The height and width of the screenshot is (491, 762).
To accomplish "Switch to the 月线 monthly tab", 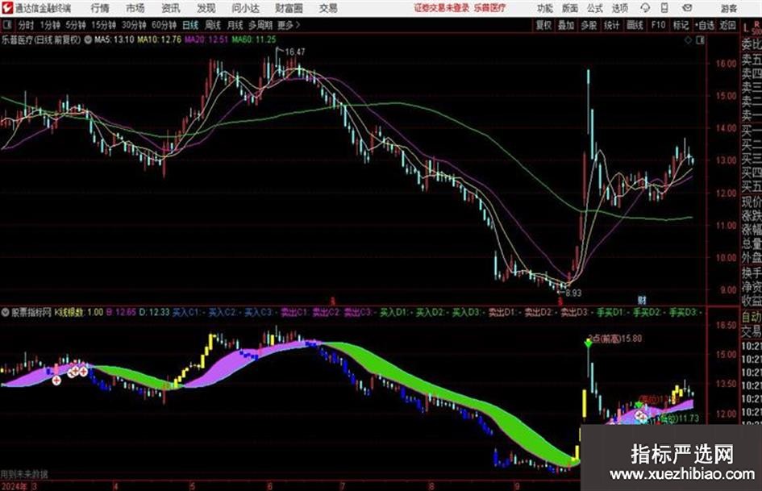I will (x=235, y=25).
